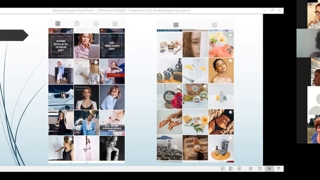Open the car side mirror photo
This screenshot has height=180, width=320.
pos(61,97)
